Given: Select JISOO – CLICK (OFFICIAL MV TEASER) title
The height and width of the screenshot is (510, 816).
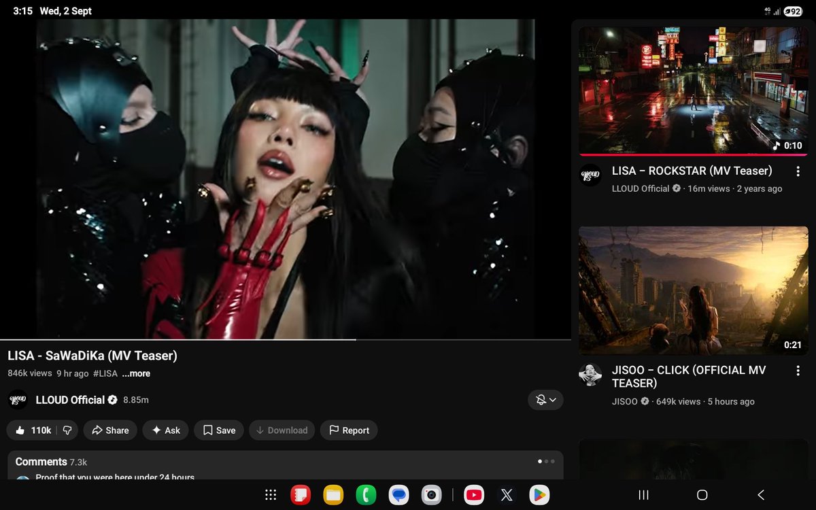Looking at the screenshot, I should pos(689,377).
